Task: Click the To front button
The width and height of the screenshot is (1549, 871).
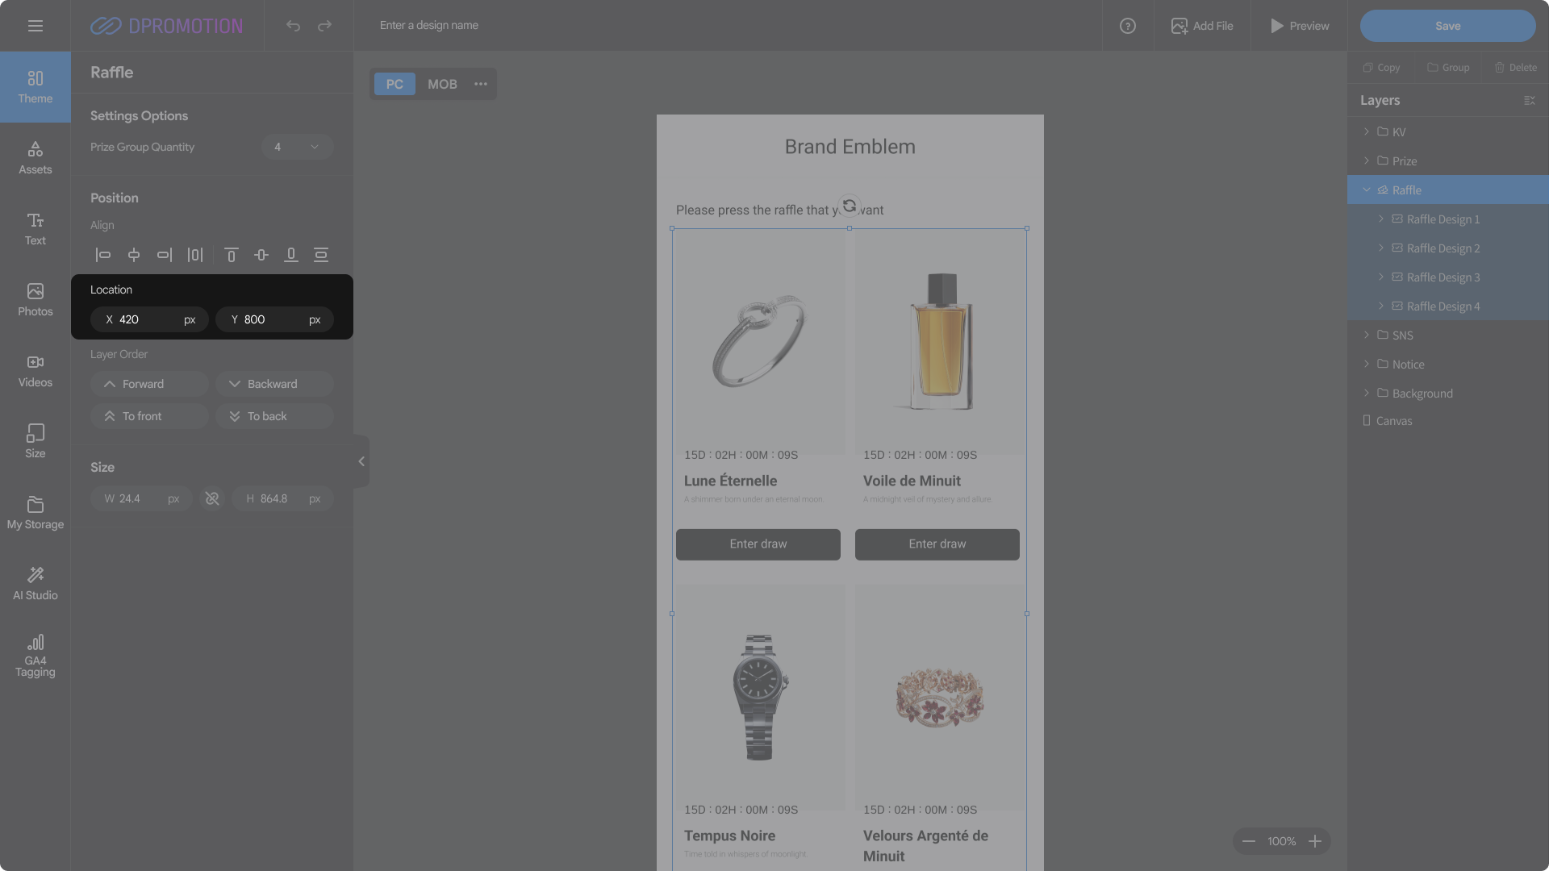Action: click(x=150, y=416)
